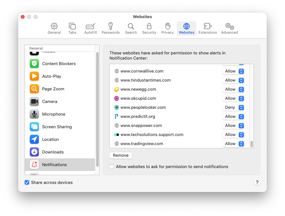The image size is (285, 216).
Task: Select the Microphone sidebar icon
Action: (34, 114)
